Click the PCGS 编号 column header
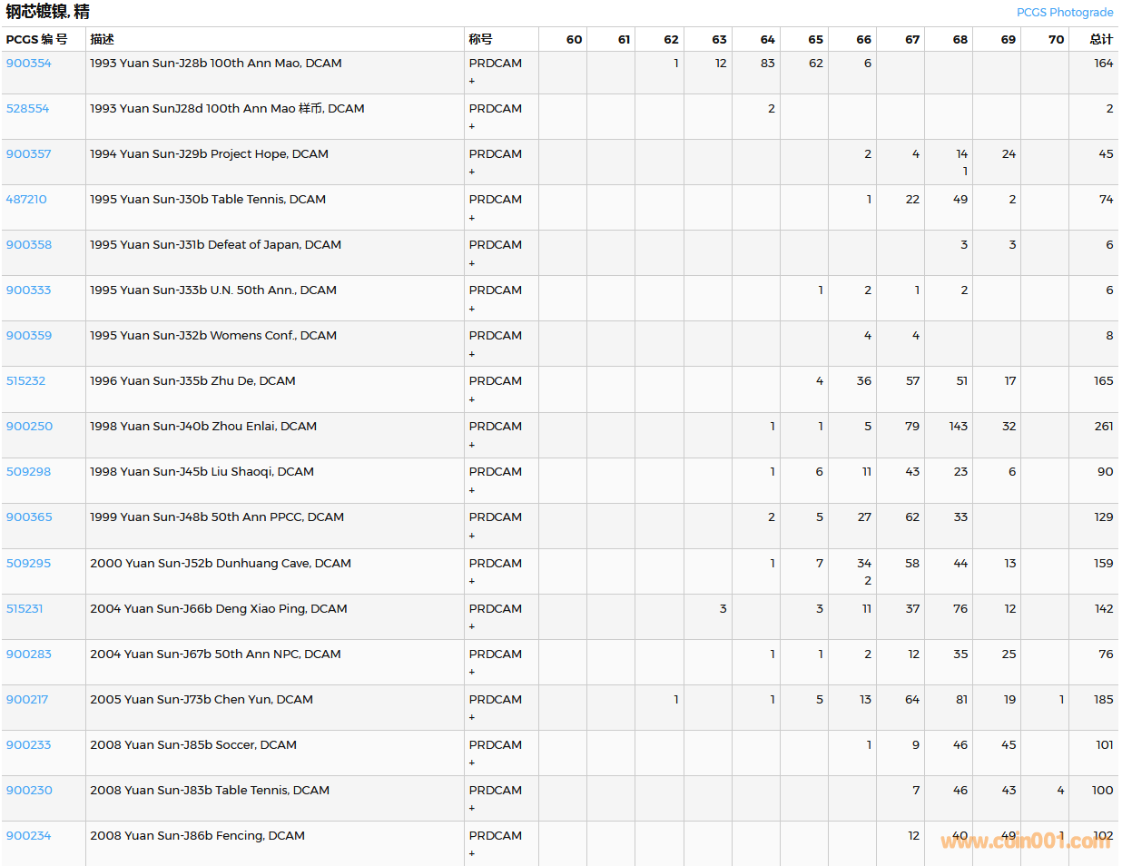Viewport: 1122px width, 866px height. click(37, 39)
